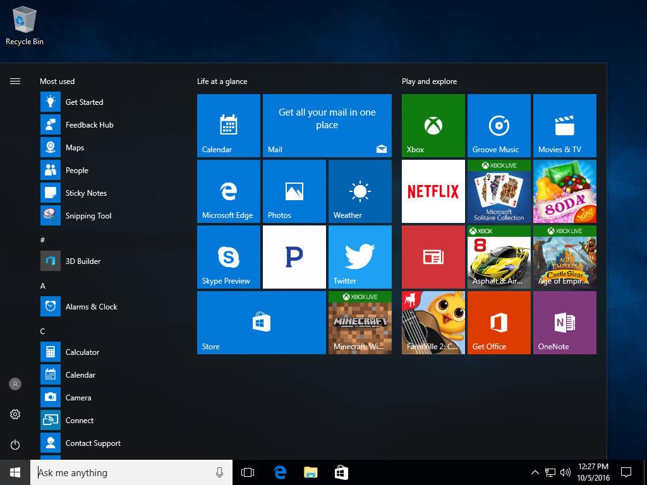The height and width of the screenshot is (485, 647).
Task: Open Calculator from the app list
Action: (82, 352)
